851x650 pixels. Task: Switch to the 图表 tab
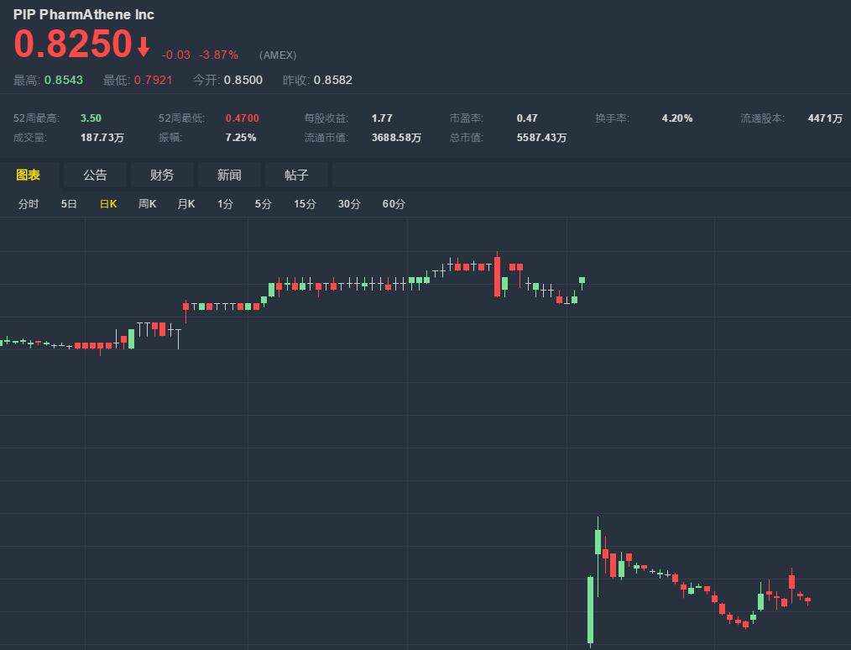point(29,175)
